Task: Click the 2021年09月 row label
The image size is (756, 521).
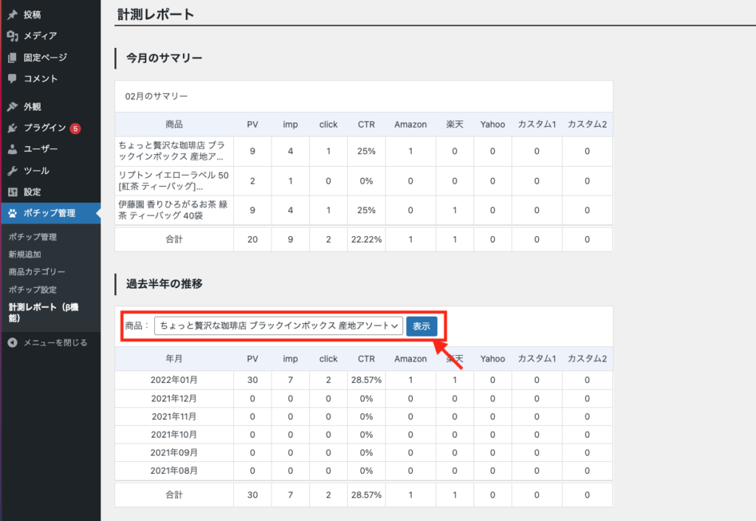Action: [174, 453]
